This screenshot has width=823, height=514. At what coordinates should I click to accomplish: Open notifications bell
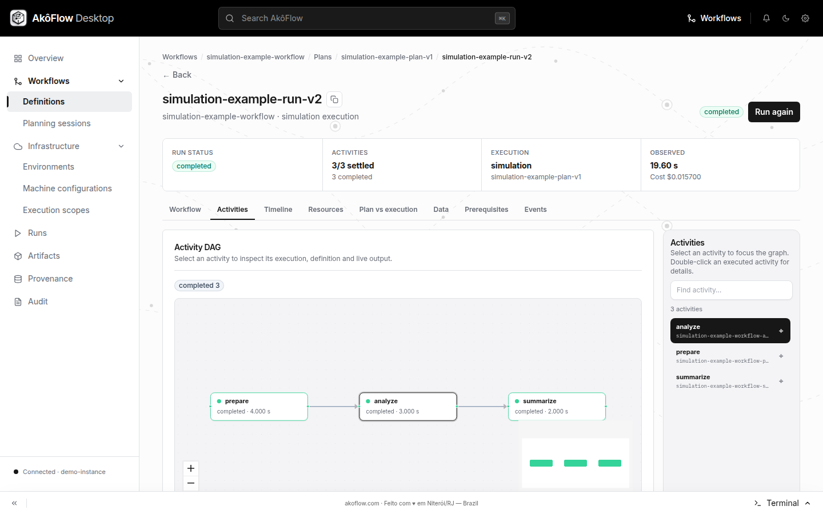[766, 18]
